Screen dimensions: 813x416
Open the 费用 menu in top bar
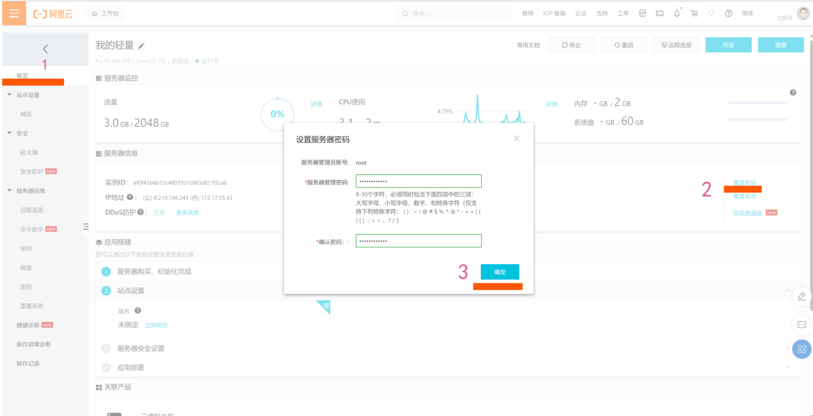527,13
